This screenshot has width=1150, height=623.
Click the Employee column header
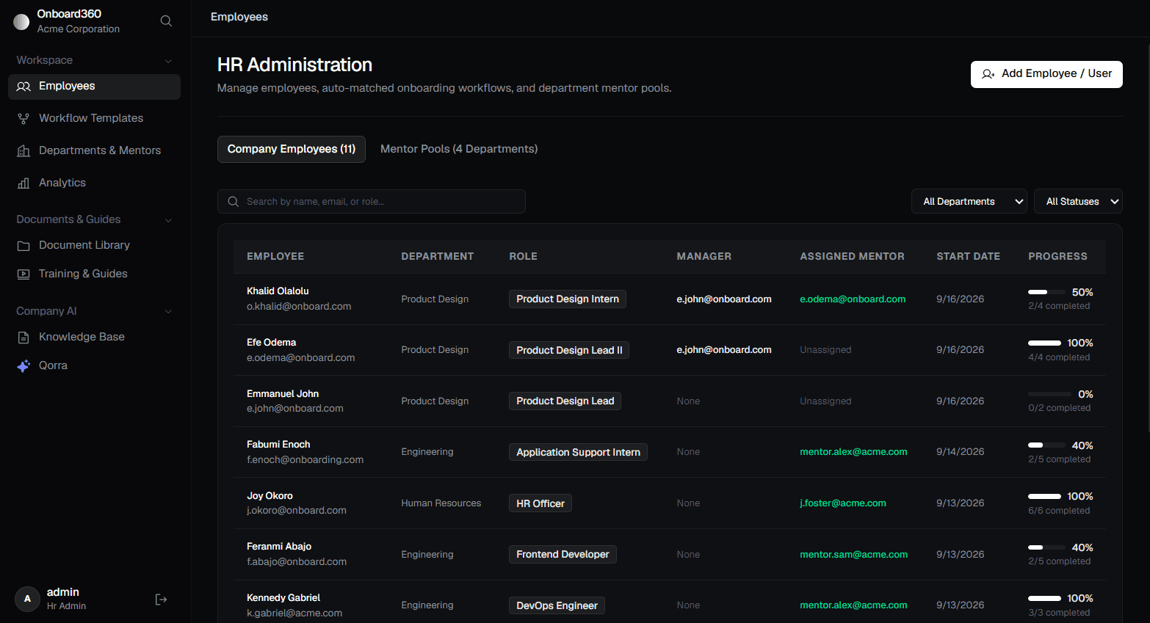[x=275, y=256]
